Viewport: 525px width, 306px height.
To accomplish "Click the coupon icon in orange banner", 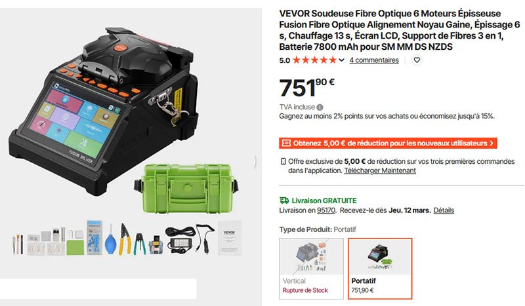I will pos(286,143).
